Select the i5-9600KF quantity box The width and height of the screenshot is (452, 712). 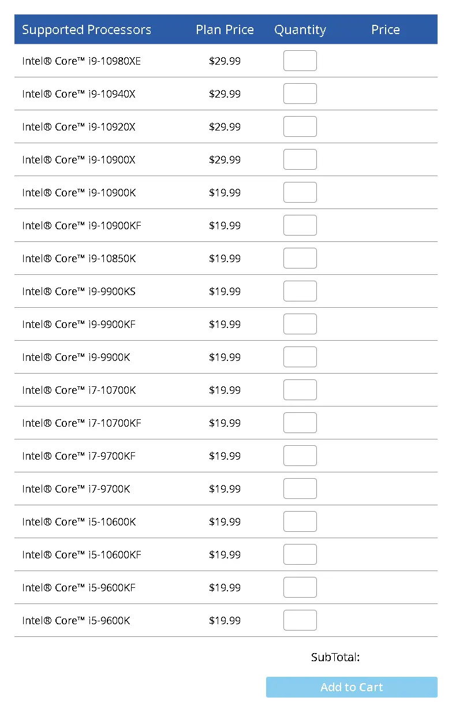(x=300, y=587)
